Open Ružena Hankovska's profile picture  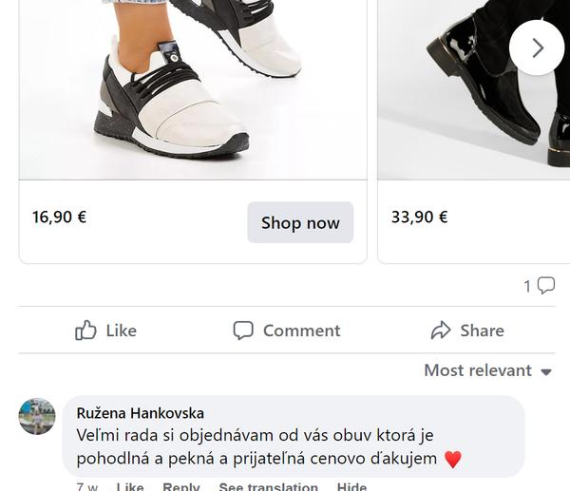pos(37,417)
